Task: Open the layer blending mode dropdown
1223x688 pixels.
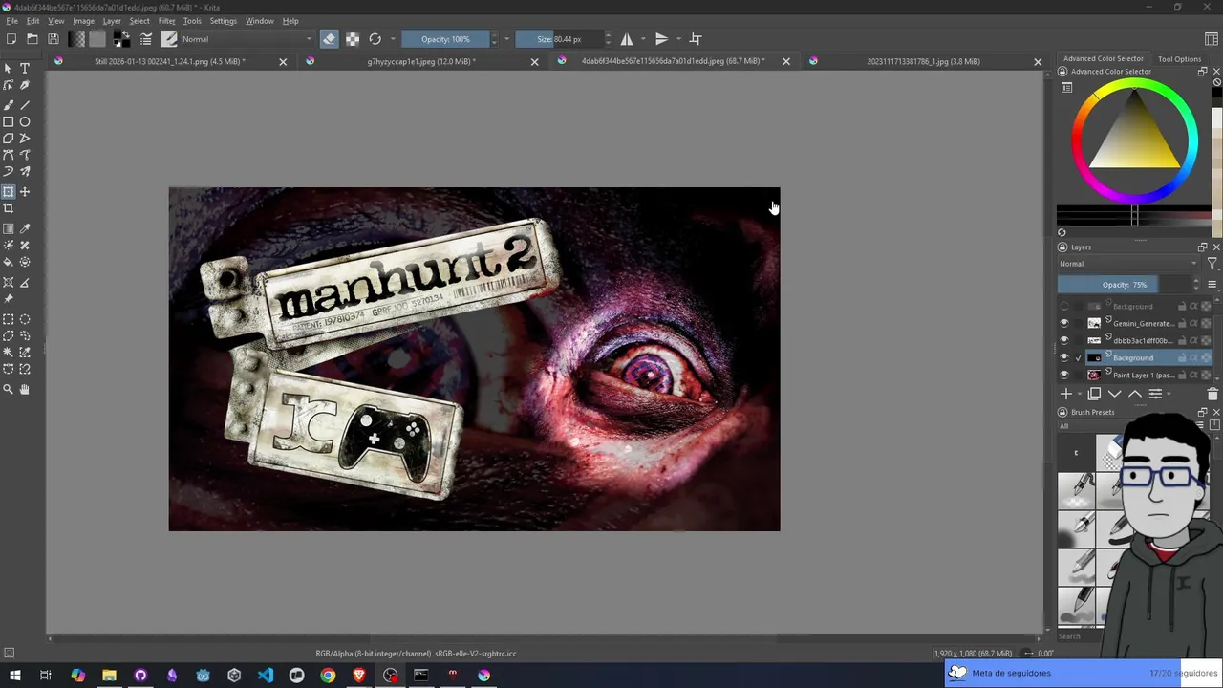Action: 1128,264
